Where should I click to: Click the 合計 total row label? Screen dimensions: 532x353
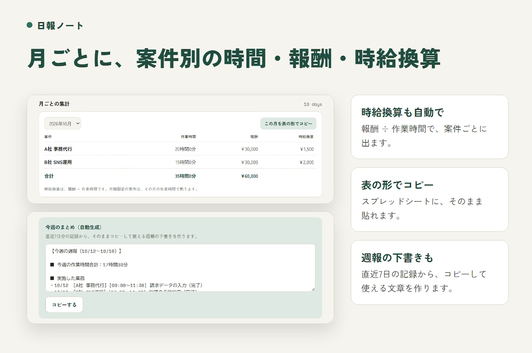pos(49,176)
